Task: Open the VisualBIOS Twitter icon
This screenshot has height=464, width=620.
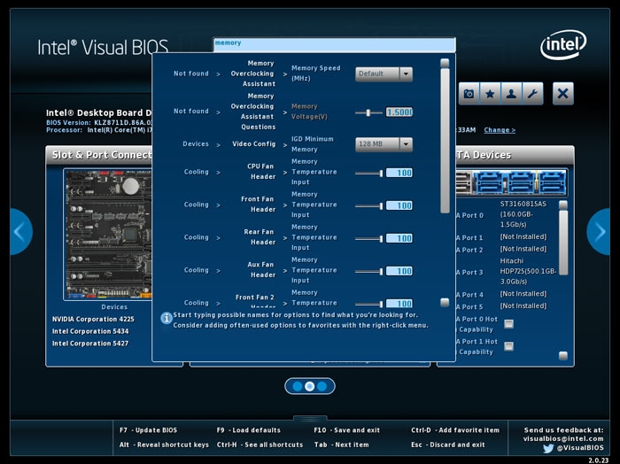Action: pyautogui.click(x=548, y=448)
